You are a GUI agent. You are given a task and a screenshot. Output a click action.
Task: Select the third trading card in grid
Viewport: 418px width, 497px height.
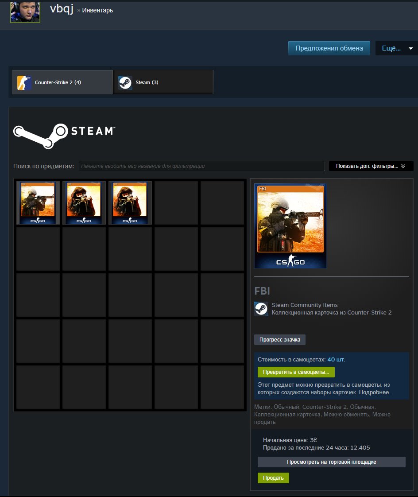pyautogui.click(x=130, y=203)
